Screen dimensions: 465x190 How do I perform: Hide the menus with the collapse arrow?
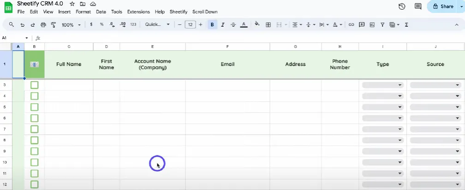pos(457,24)
